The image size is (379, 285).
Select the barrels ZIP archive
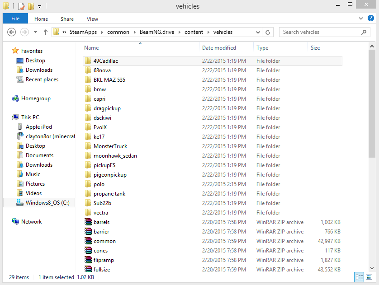[101, 222]
